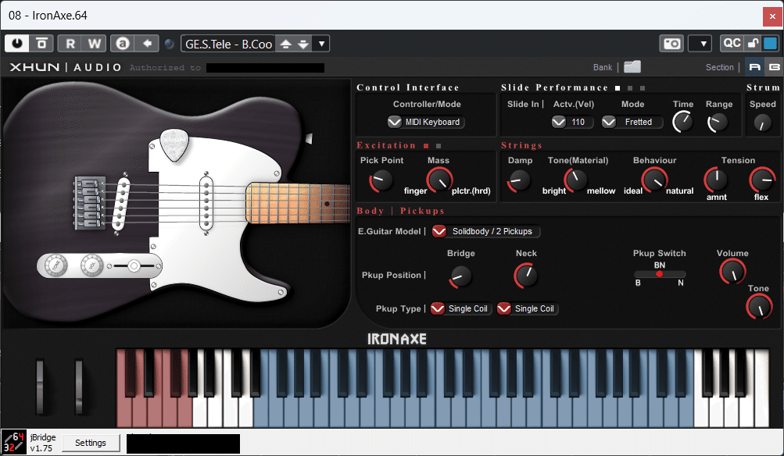
Task: Select first Excitation page red square
Action: (426, 146)
